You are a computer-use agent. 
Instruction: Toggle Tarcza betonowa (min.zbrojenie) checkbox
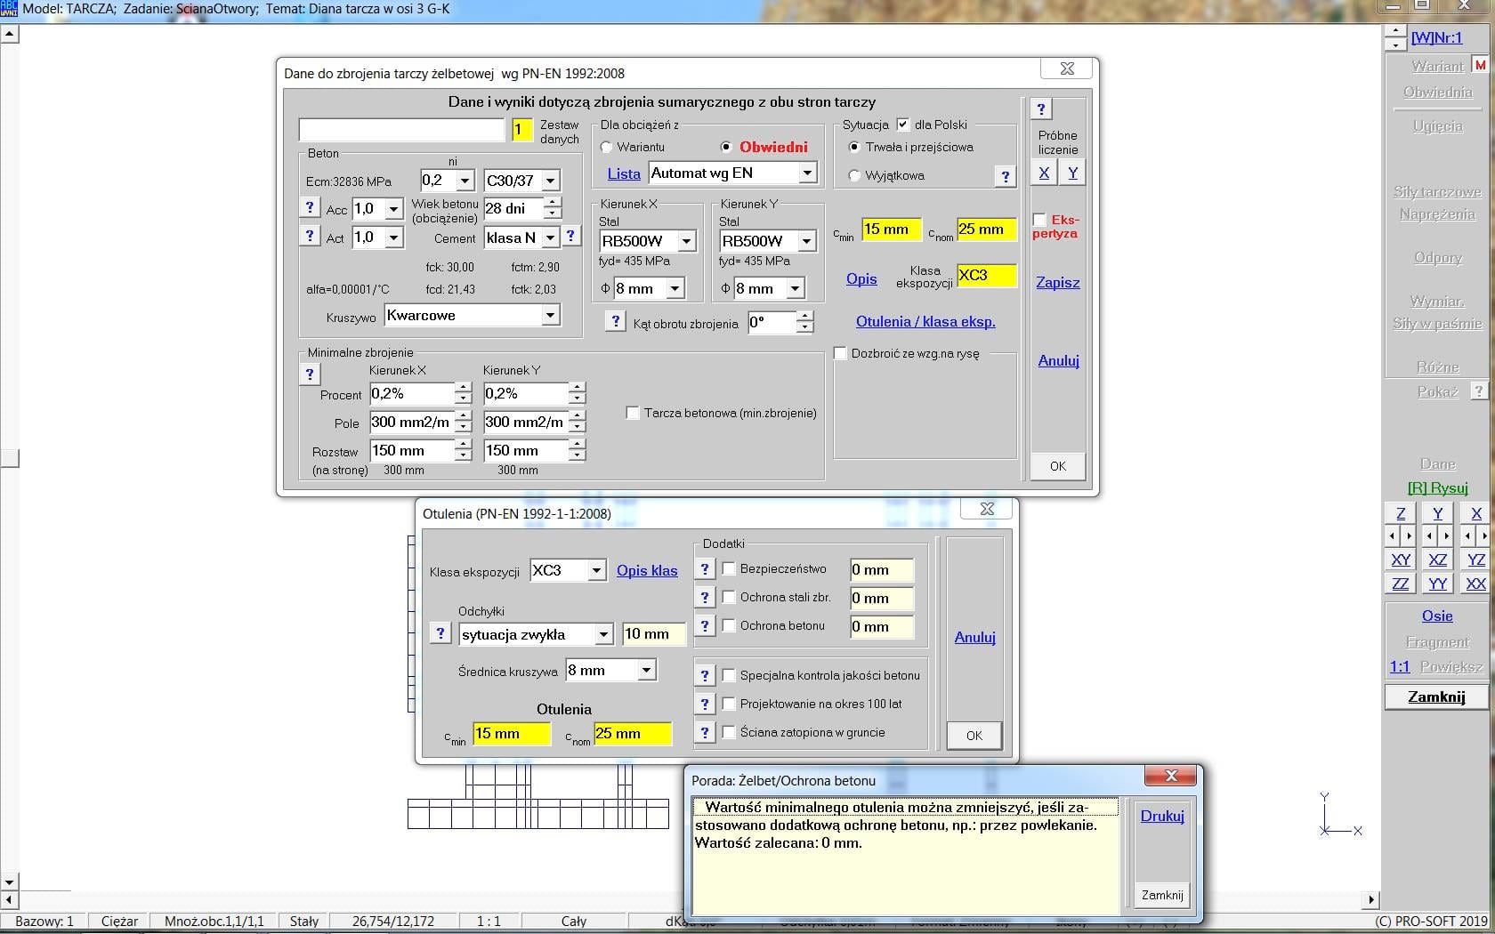coord(633,413)
